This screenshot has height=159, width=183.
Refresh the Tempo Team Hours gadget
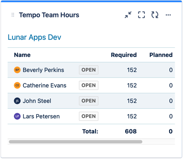pos(155,15)
